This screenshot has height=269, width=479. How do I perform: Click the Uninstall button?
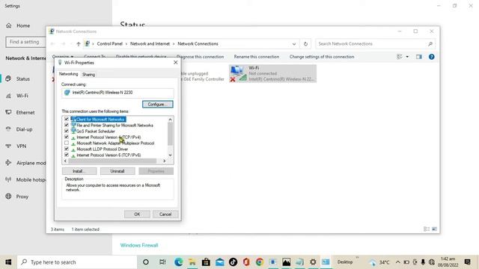pyautogui.click(x=118, y=171)
